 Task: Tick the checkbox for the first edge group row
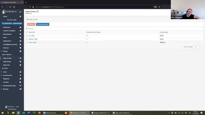(x=27, y=36)
